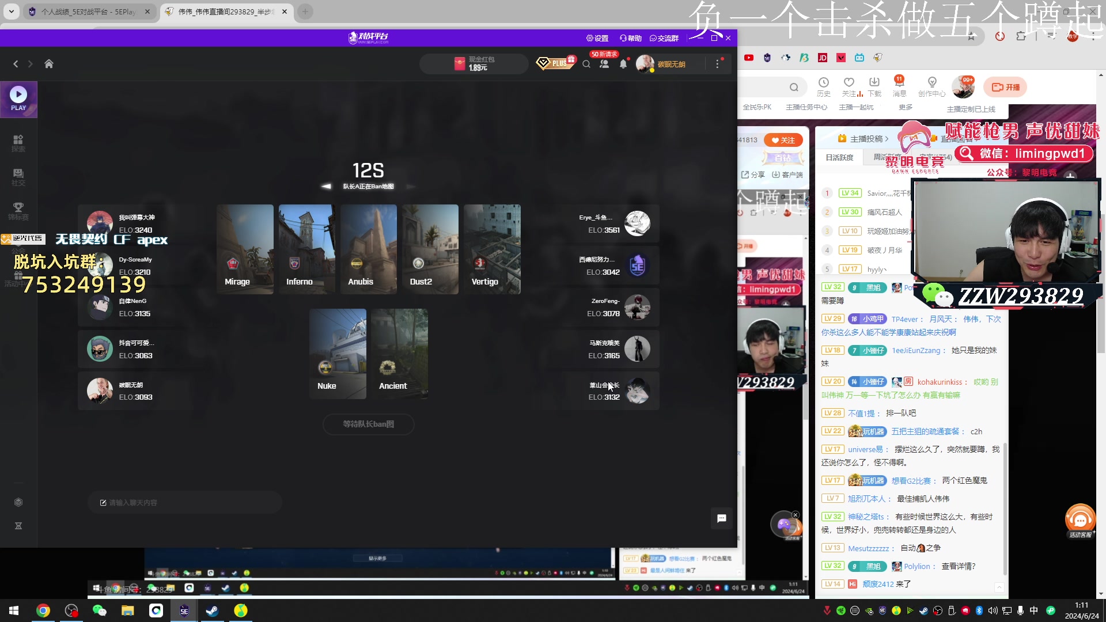Go back with the 5E back arrow
1106x622 pixels.
pos(16,64)
